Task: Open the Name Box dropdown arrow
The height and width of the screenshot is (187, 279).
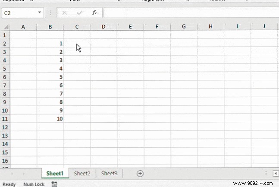Action: pos(40,13)
